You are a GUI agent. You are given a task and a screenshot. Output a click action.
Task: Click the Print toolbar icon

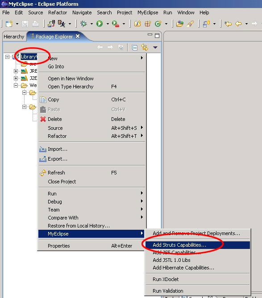point(35,24)
